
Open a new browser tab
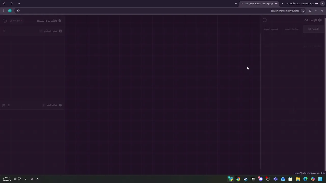click(x=236, y=4)
